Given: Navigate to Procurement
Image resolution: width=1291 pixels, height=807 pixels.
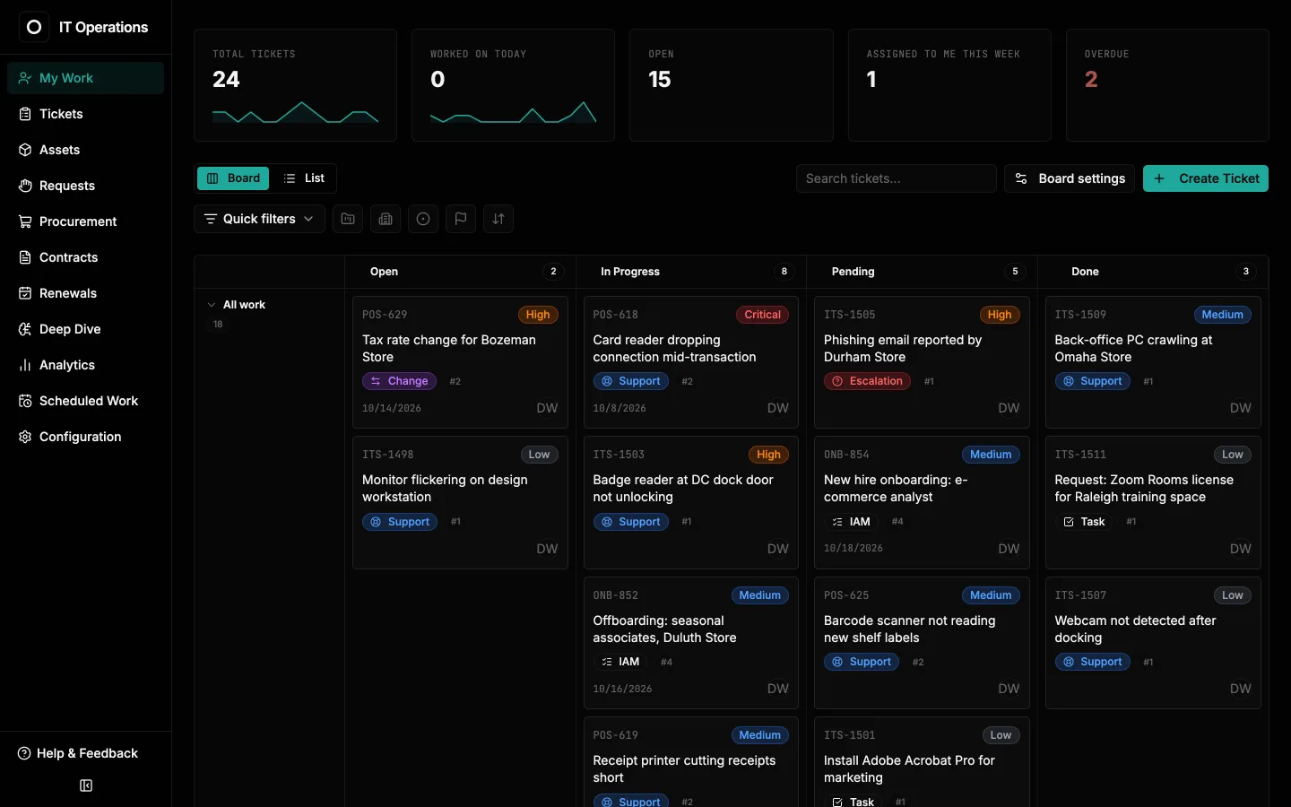Looking at the screenshot, I should click(85, 221).
